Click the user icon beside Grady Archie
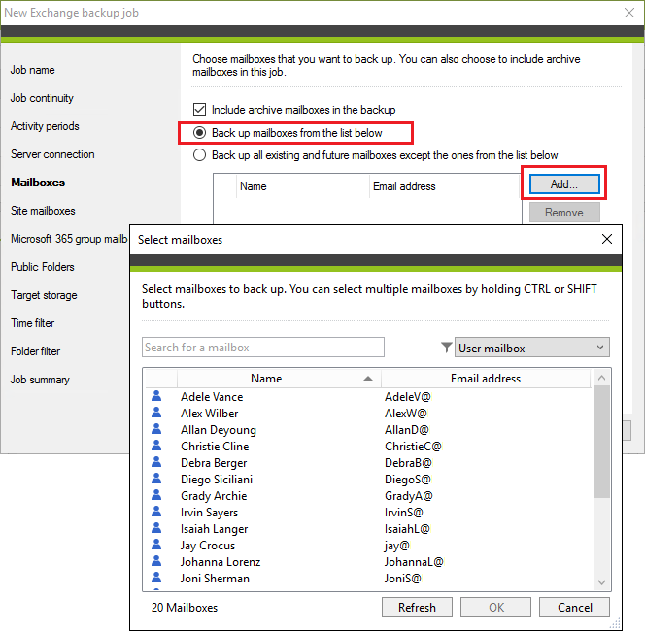The image size is (645, 631). 156,495
